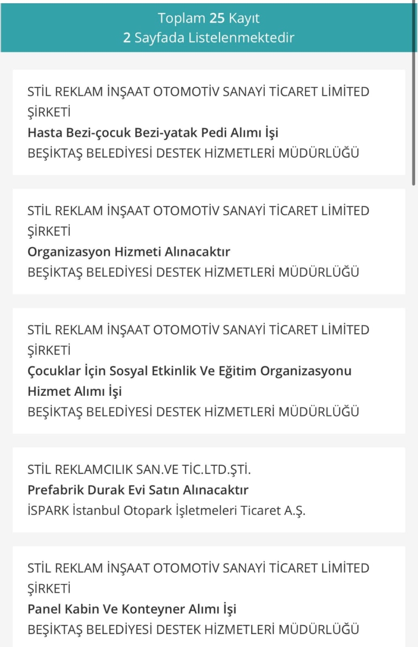Tap the company name above Çocuklar İçin Sosyal Etkinlik
This screenshot has height=647, width=418.
click(x=198, y=340)
